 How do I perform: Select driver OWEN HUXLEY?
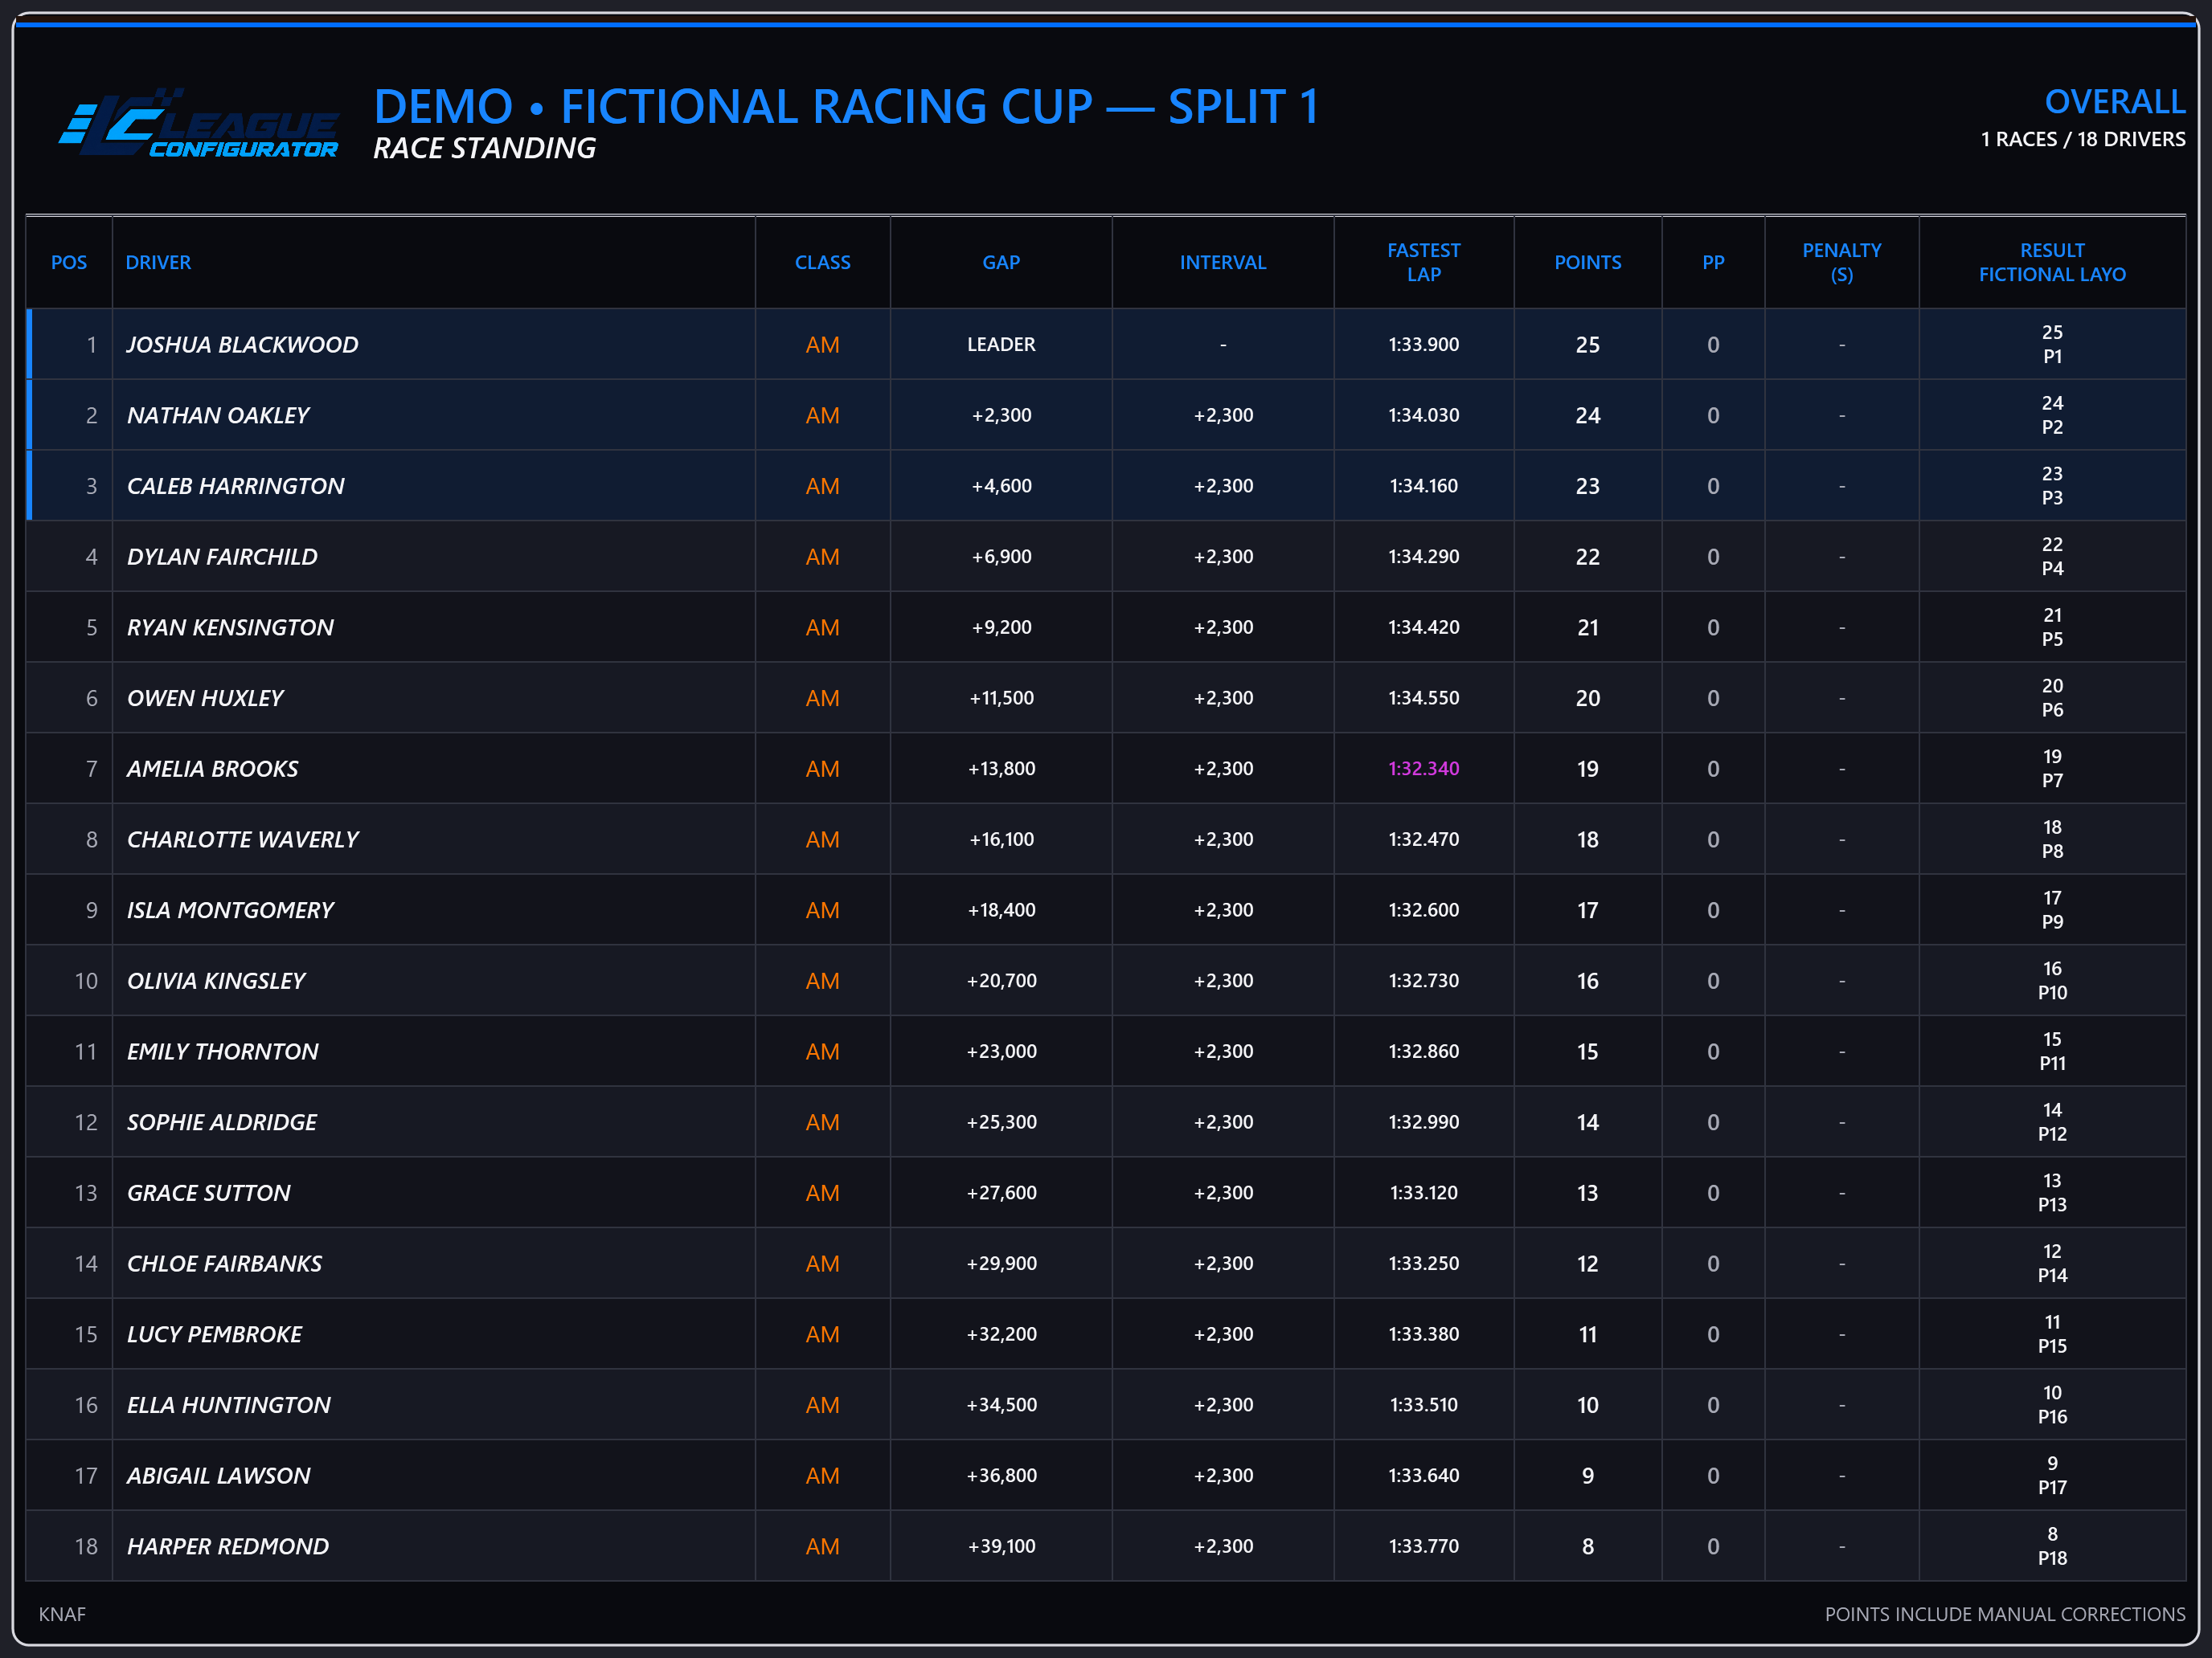205,697
